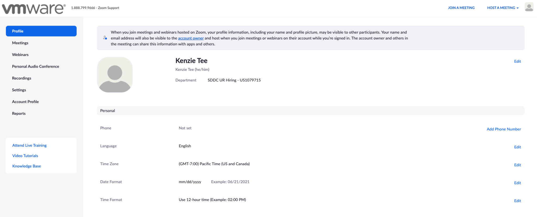
Task: Open Personal Audio Conference page
Action: tap(35, 66)
